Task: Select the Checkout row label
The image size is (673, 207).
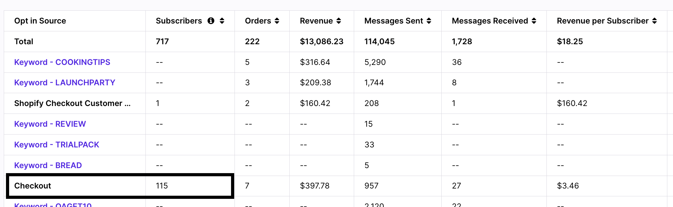Action: 32,186
